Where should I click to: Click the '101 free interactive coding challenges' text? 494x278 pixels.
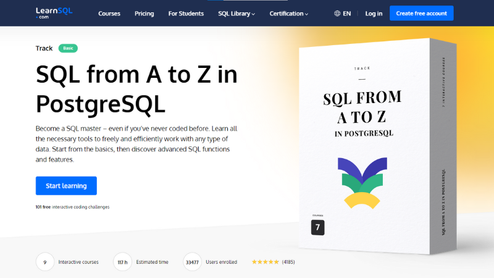pos(72,207)
